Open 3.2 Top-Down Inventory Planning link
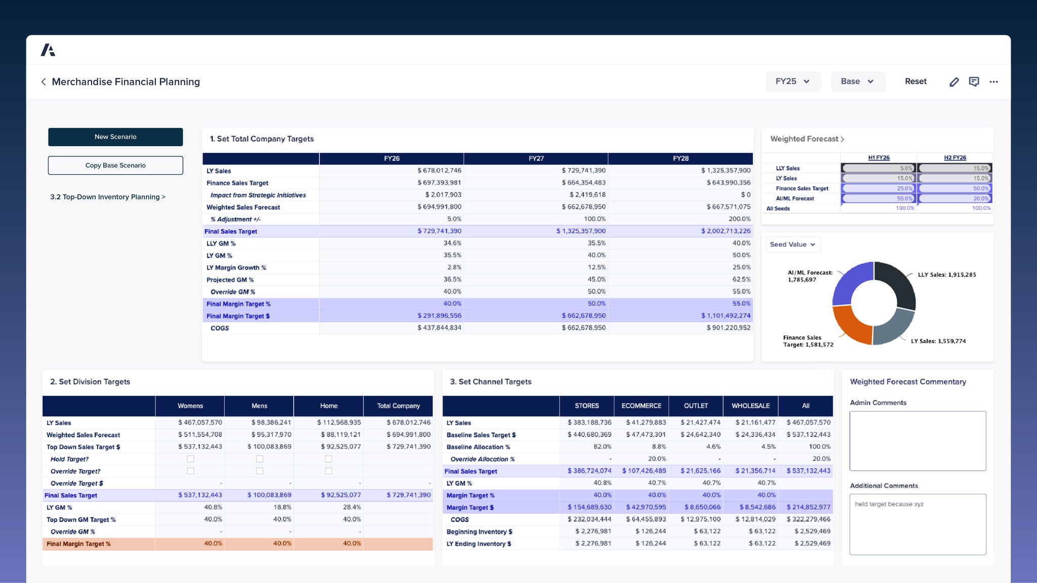 point(107,197)
